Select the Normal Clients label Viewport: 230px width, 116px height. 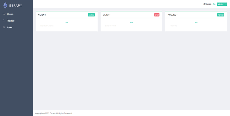47,26
